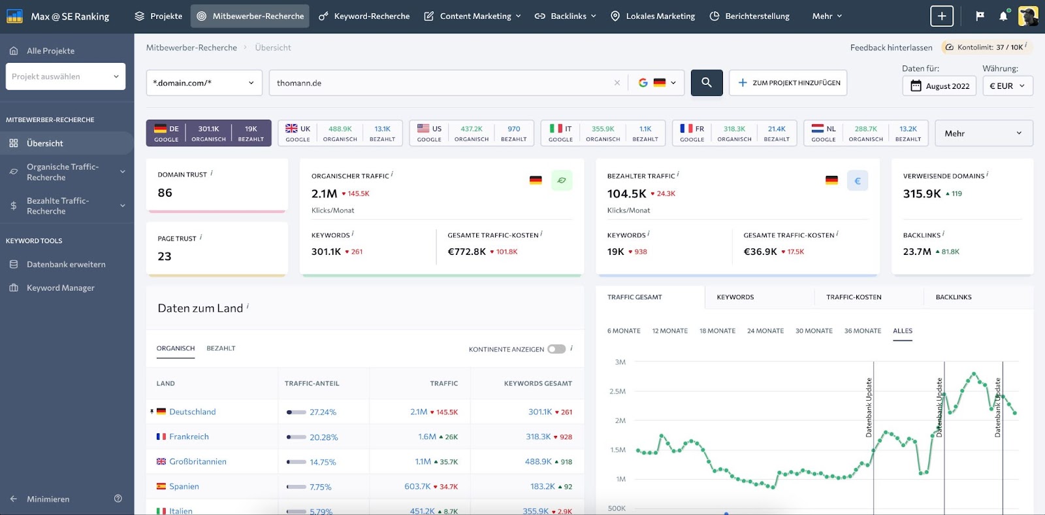Screen dimensions: 1045x515
Task: Open the plus add-new button in header
Action: 942,16
